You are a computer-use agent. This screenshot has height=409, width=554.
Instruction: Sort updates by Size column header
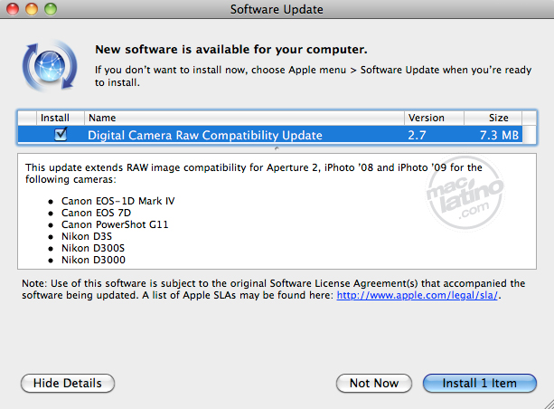click(x=493, y=118)
